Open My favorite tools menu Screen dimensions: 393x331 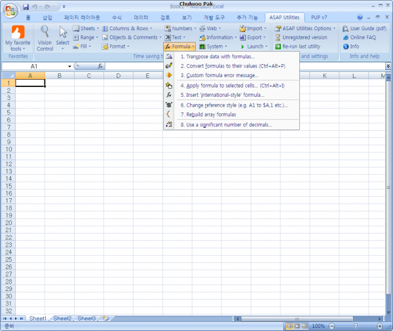[18, 39]
